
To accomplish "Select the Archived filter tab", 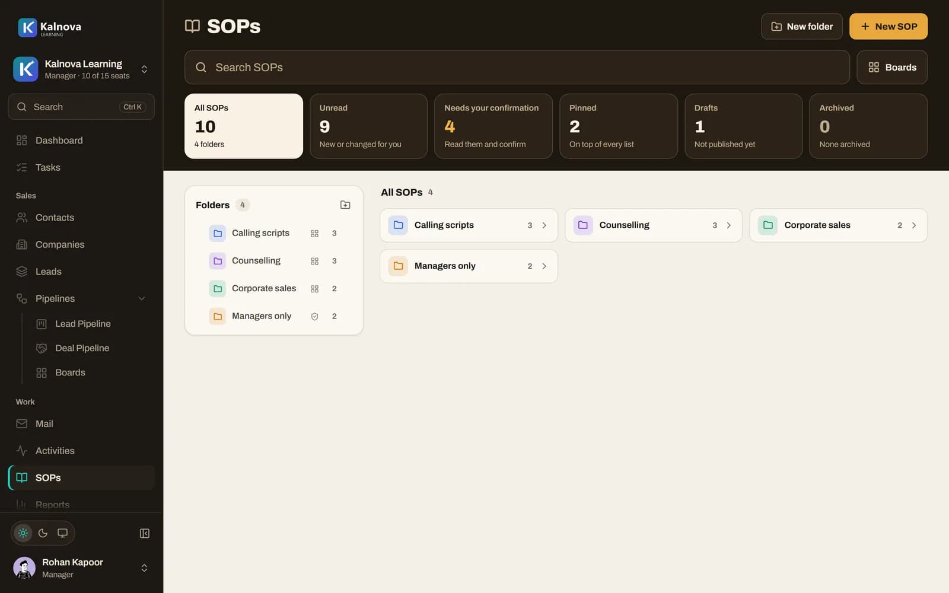I will click(x=868, y=126).
